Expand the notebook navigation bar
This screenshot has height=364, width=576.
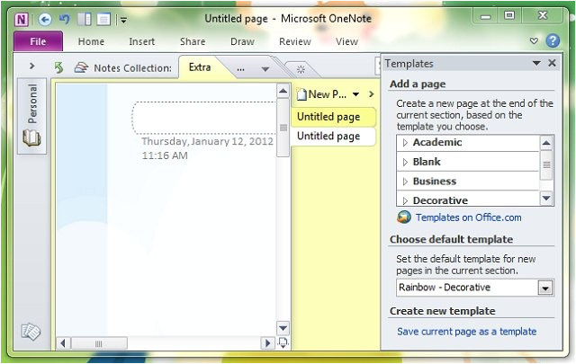click(x=32, y=66)
